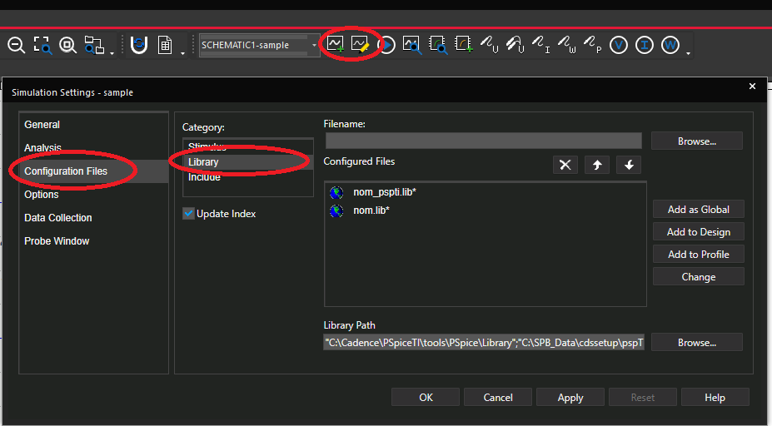Click OK to confirm settings
Screen dimensions: 772x426
(x=426, y=397)
